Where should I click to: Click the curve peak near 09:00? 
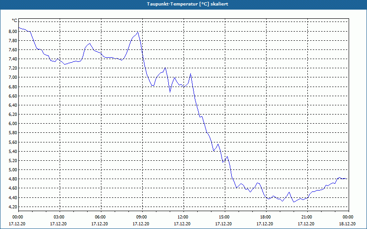point(138,33)
